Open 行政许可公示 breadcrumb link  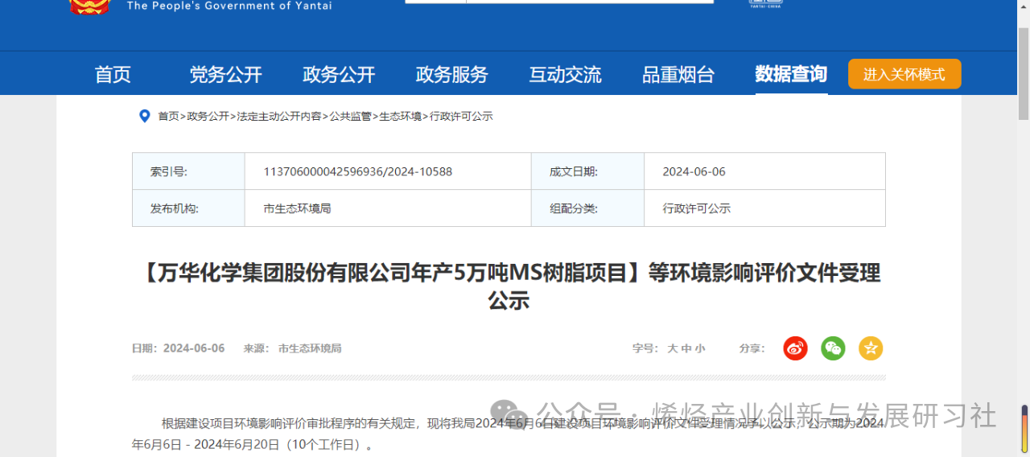[x=461, y=116]
